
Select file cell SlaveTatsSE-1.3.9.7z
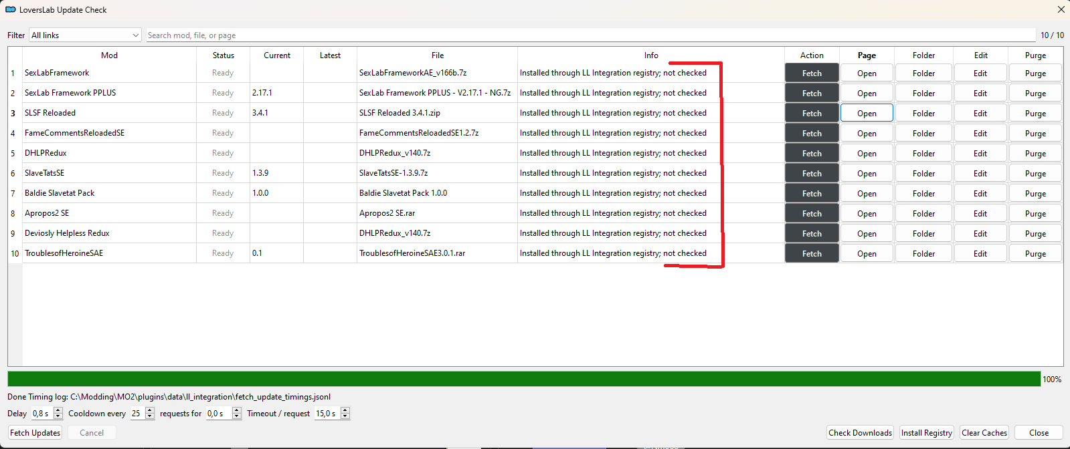tap(437, 173)
